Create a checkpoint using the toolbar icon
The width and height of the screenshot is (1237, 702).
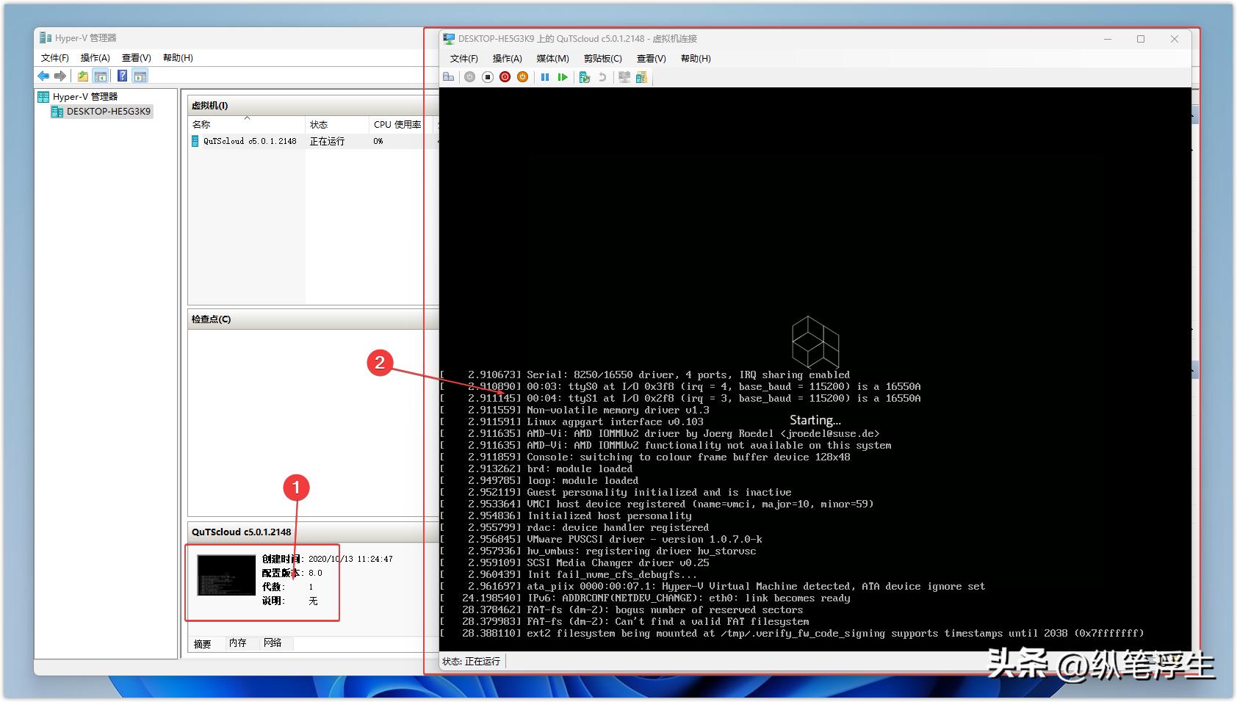click(585, 77)
